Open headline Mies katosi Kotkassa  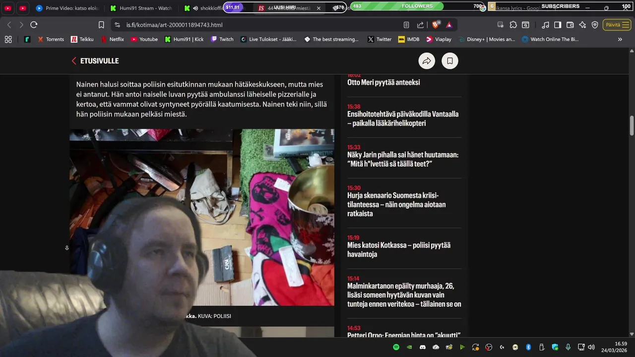point(399,249)
